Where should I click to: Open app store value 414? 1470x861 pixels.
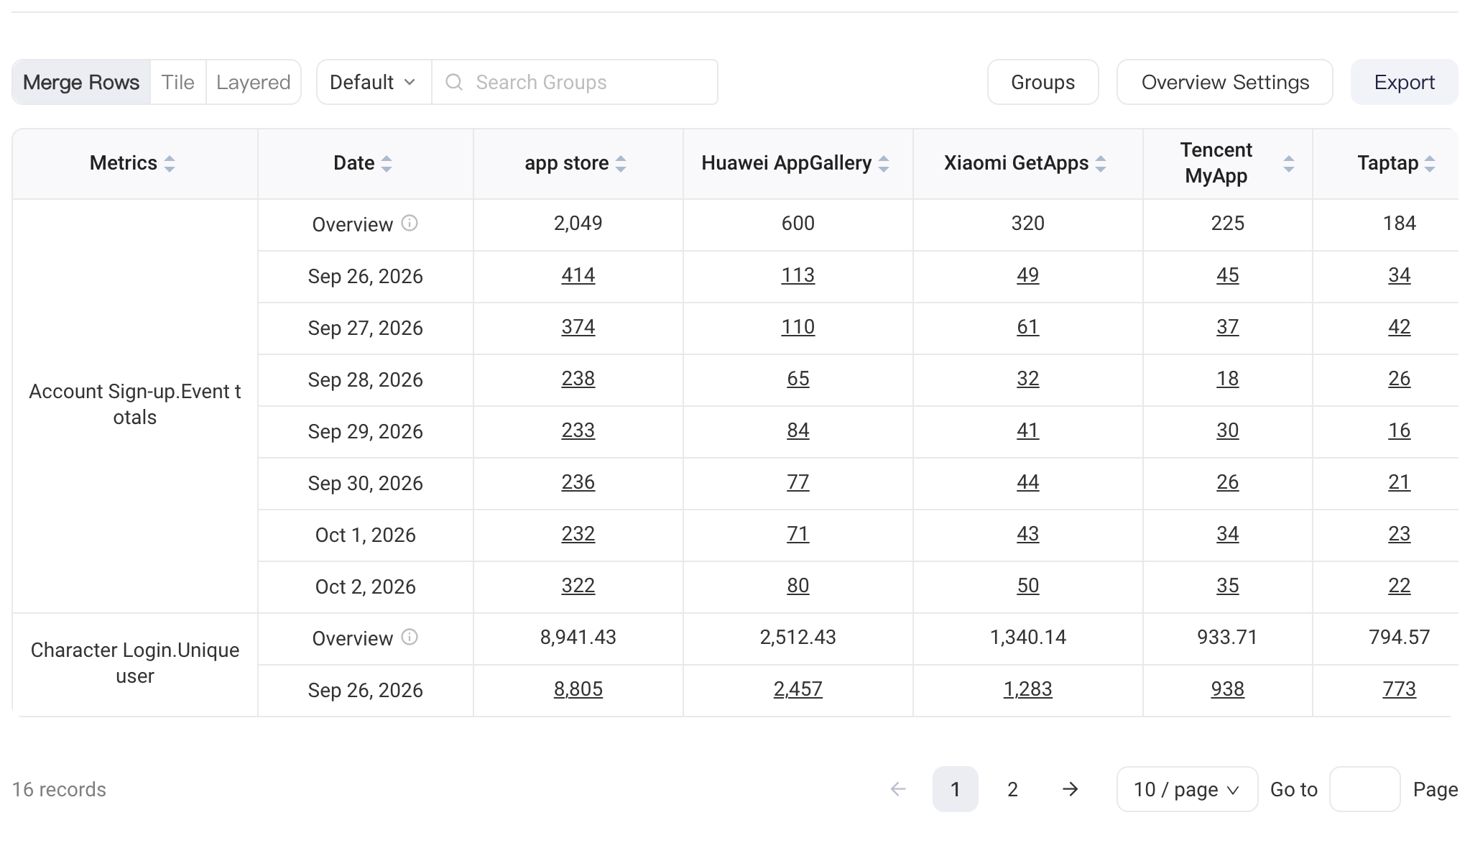tap(578, 275)
